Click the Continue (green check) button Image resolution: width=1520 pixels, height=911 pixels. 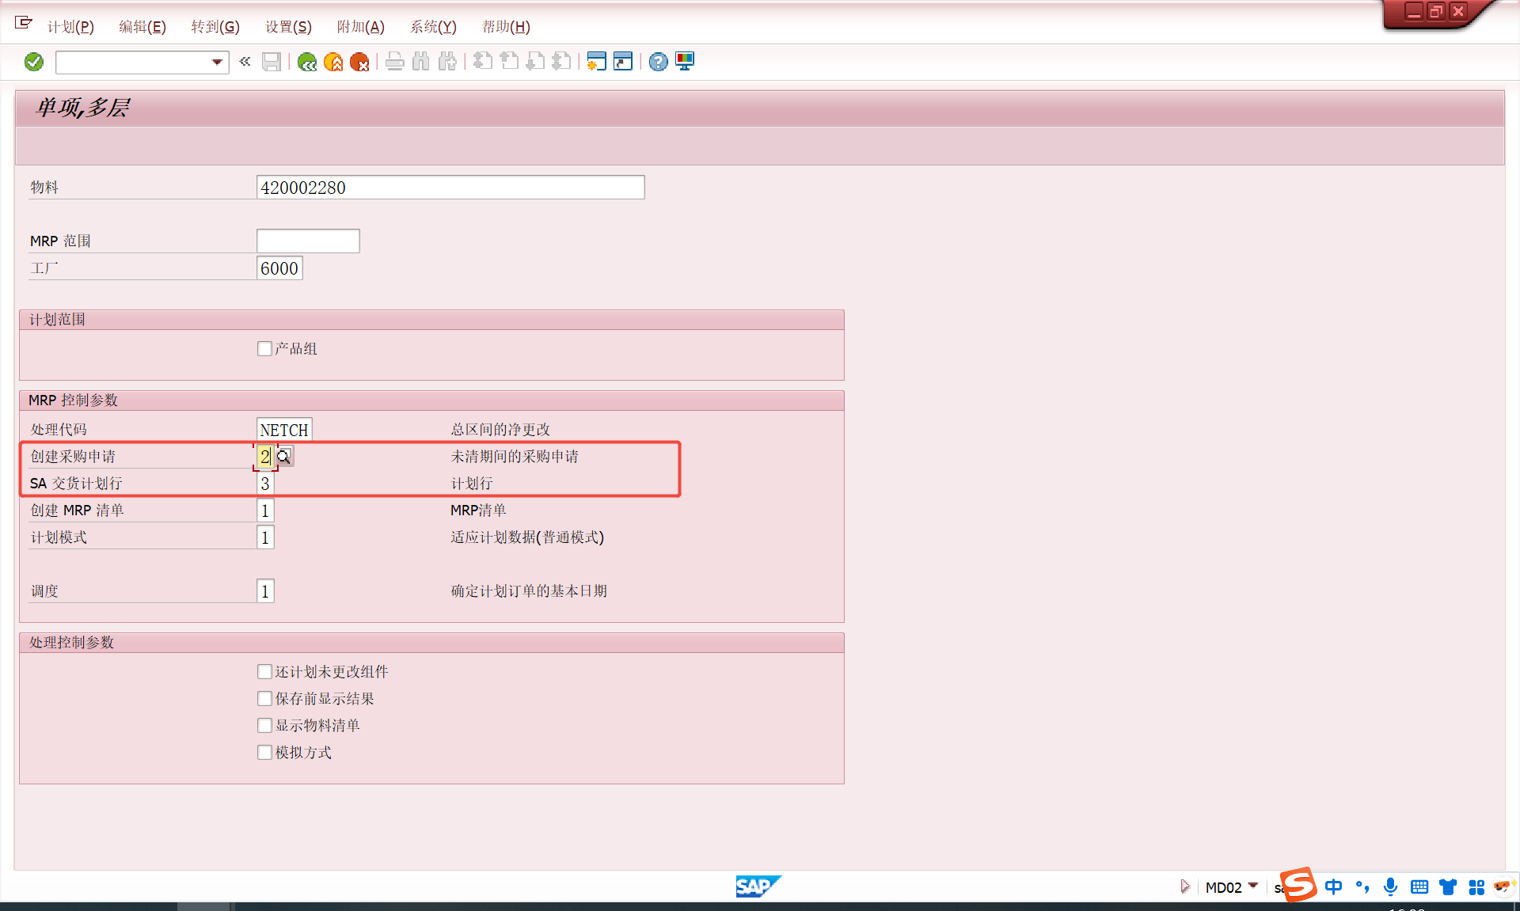33,61
